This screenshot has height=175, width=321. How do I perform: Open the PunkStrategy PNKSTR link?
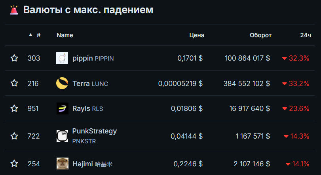[x=95, y=136]
